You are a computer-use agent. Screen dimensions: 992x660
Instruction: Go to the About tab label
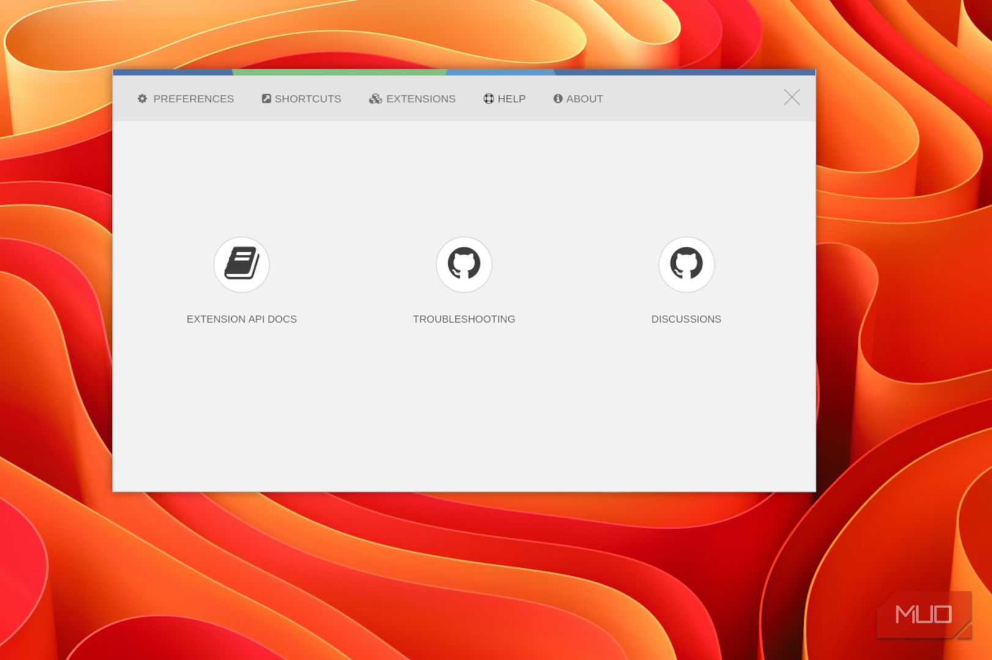point(585,98)
